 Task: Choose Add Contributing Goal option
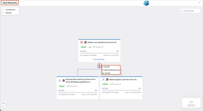click(111, 70)
